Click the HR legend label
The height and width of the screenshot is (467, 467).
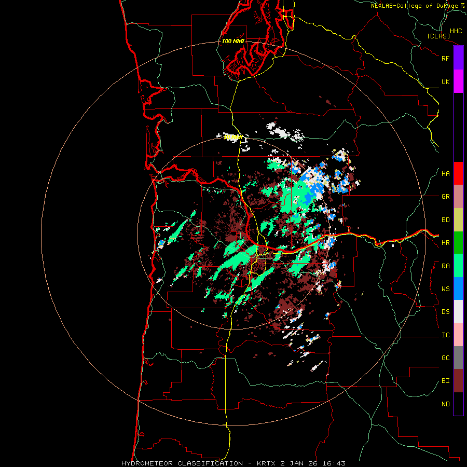click(x=445, y=243)
